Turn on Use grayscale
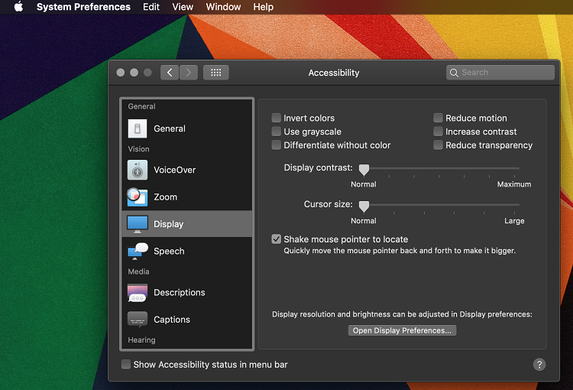This screenshot has width=573, height=390. point(277,132)
